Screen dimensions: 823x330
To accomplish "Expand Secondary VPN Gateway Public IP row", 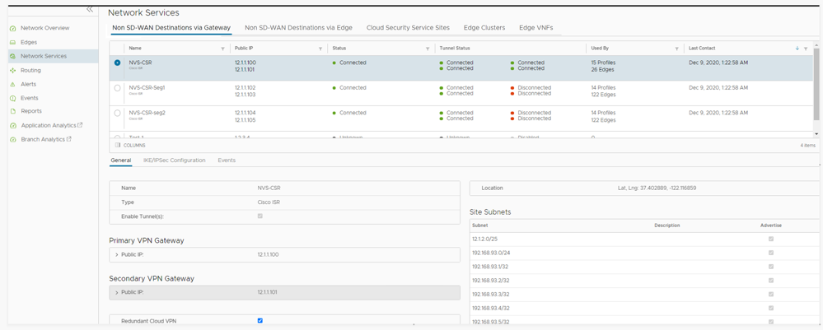I will point(116,293).
